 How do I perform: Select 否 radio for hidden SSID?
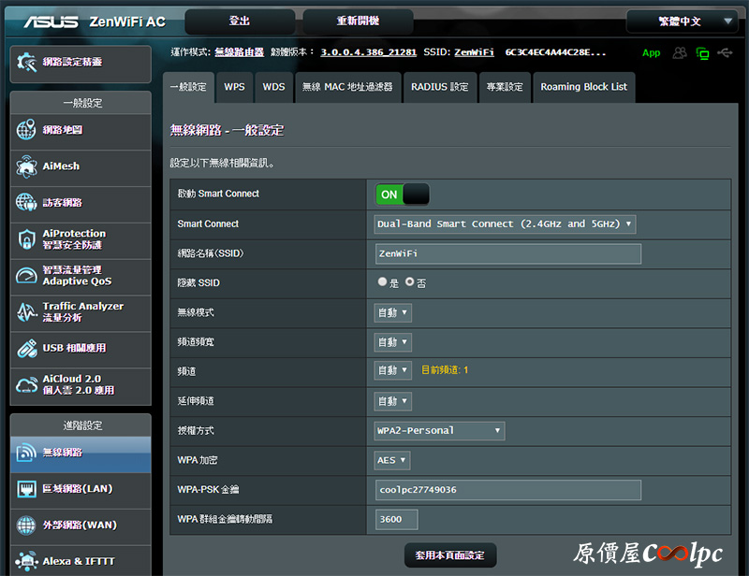[410, 281]
